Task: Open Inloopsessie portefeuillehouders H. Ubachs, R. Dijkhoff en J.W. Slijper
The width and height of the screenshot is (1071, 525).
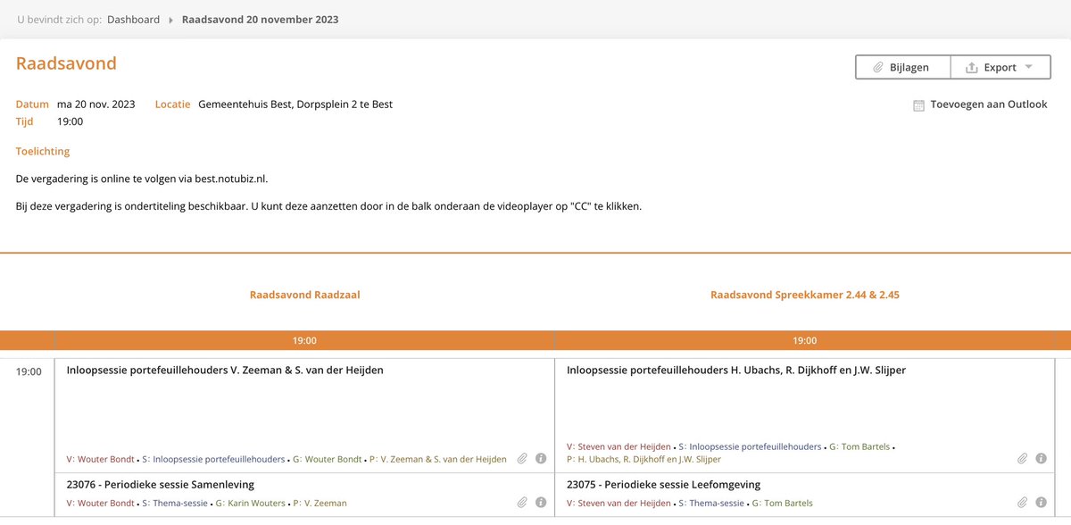Action: coord(736,370)
